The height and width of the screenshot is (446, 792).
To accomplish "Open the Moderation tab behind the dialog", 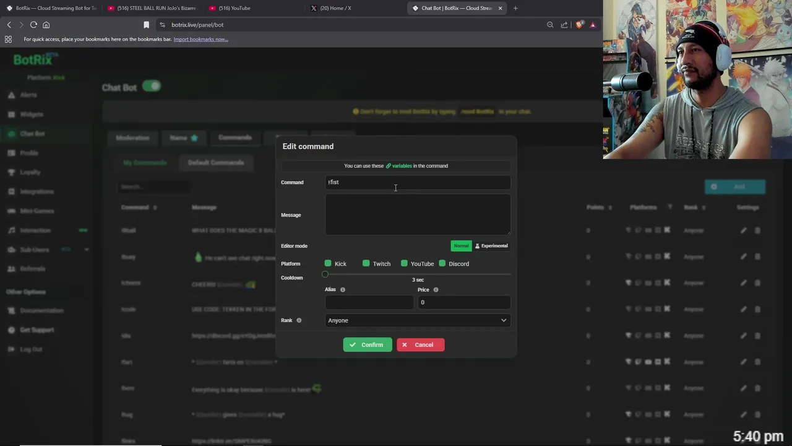I will [132, 138].
